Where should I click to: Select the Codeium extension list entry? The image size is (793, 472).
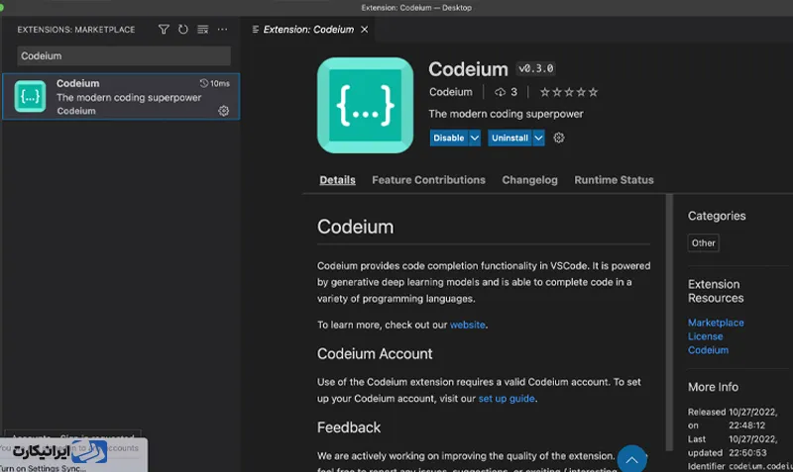point(121,96)
